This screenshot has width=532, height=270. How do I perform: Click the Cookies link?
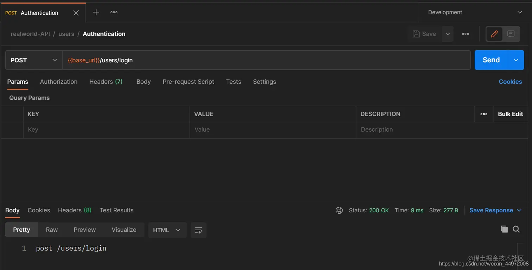(510, 82)
